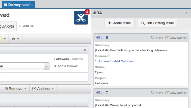Open the Actions dropdown menu
Screen dimensions: 191x108
point(43,89)
